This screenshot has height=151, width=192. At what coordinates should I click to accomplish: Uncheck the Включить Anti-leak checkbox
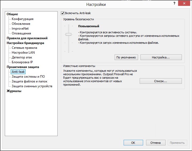(x=62, y=13)
